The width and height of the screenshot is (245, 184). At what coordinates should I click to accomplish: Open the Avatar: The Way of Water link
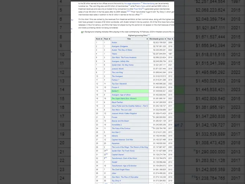pos(122,50)
